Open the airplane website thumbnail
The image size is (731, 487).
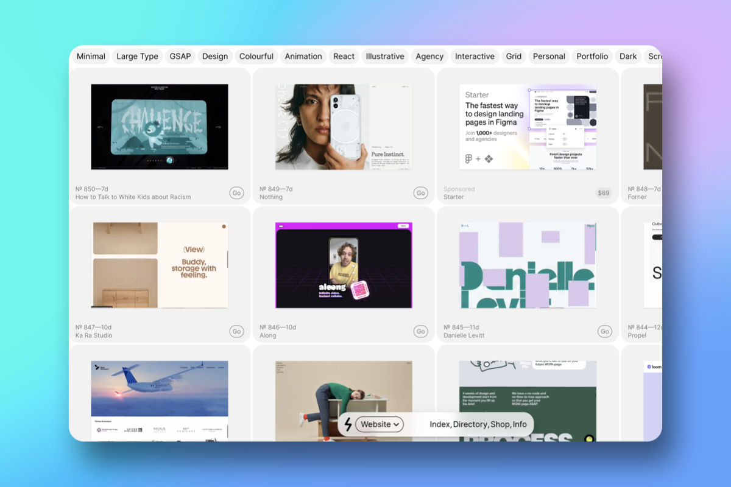tap(160, 401)
